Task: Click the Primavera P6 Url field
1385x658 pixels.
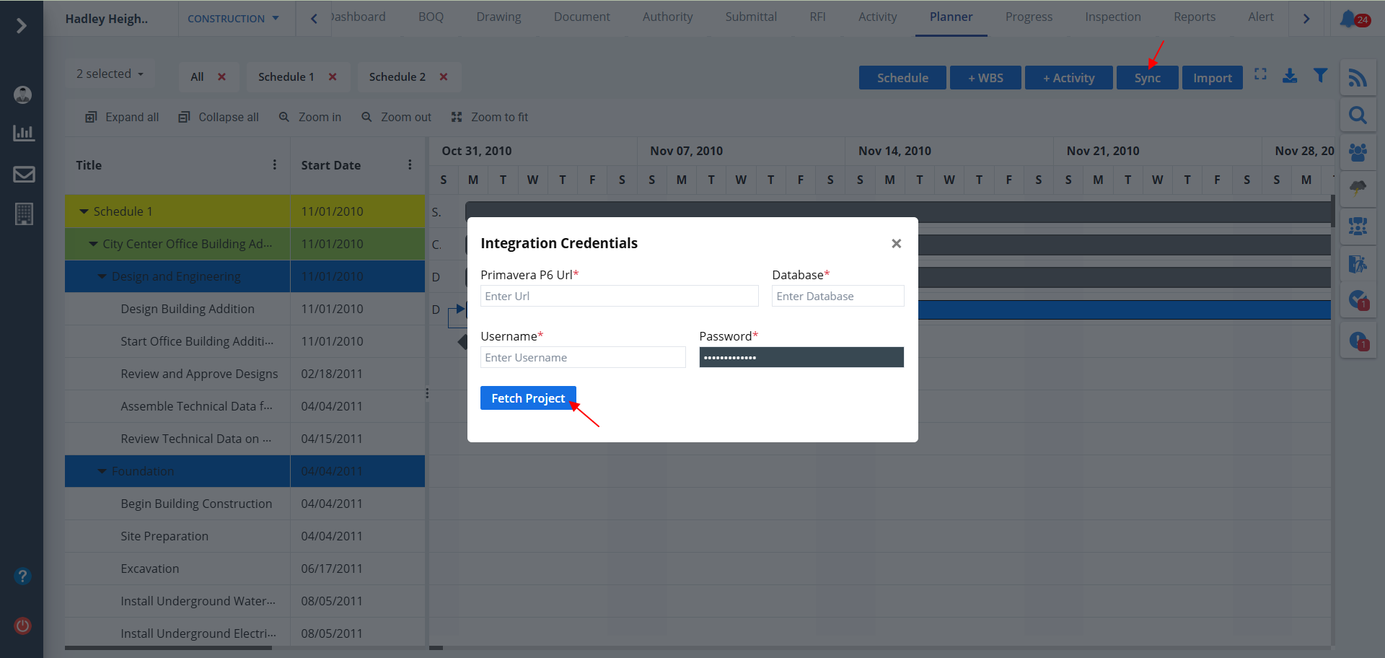Action: 619,296
